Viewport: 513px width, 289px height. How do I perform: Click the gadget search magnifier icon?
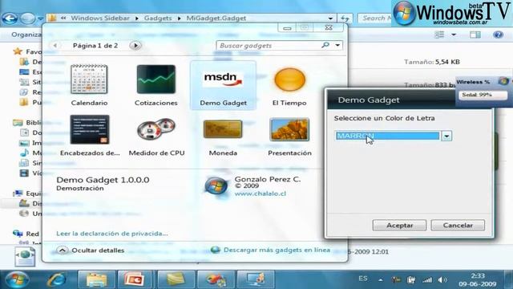325,45
